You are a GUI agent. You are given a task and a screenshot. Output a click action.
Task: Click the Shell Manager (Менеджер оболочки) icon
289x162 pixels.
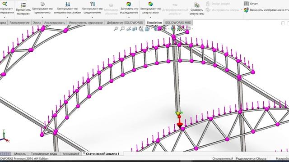[111, 5]
